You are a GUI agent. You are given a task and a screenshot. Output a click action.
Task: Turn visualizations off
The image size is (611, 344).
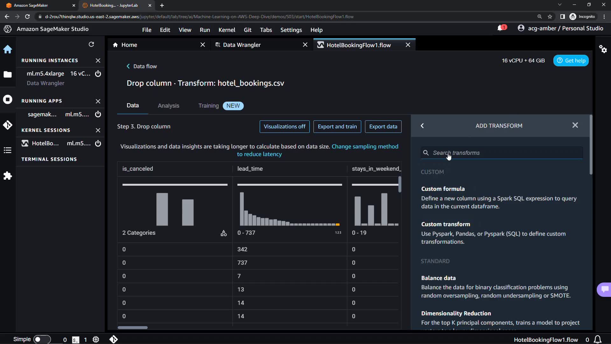[x=284, y=126]
